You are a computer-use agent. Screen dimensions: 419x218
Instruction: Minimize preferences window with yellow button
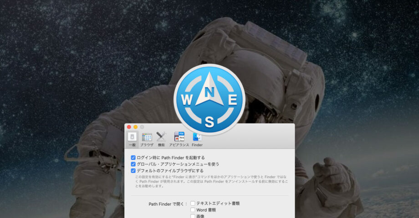[x=135, y=127]
